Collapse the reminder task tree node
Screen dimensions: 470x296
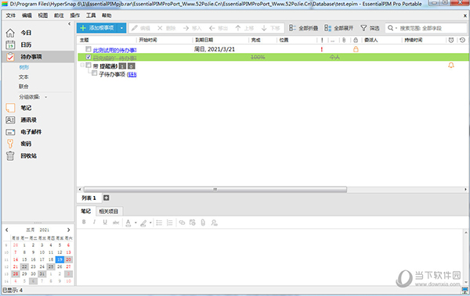coord(82,65)
